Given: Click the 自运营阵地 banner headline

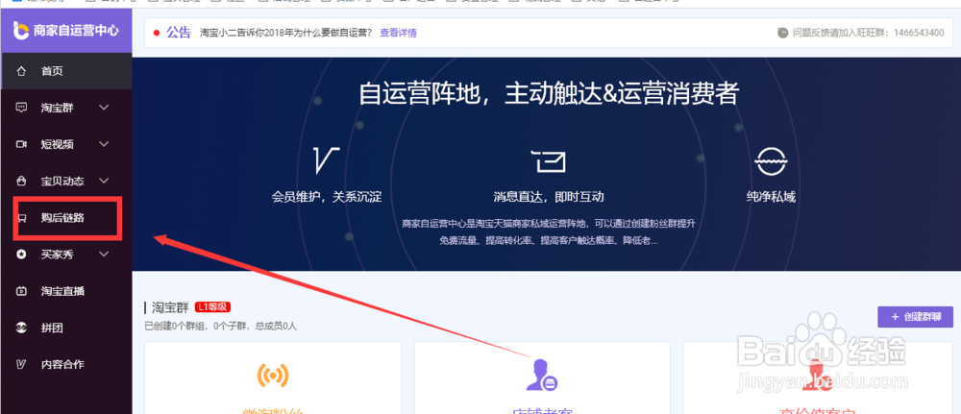Looking at the screenshot, I should pyautogui.click(x=549, y=94).
